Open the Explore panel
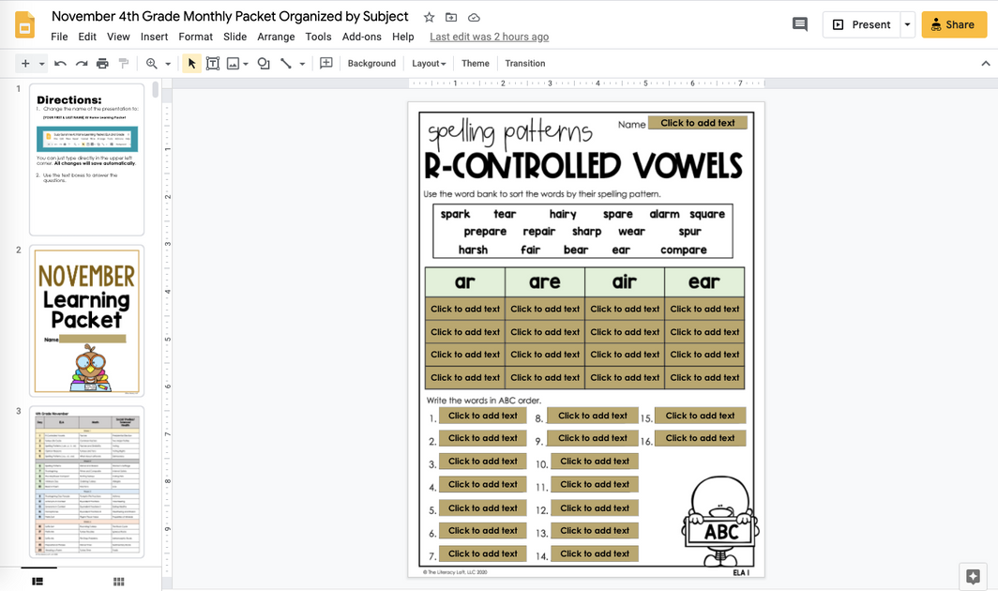 pos(973,575)
